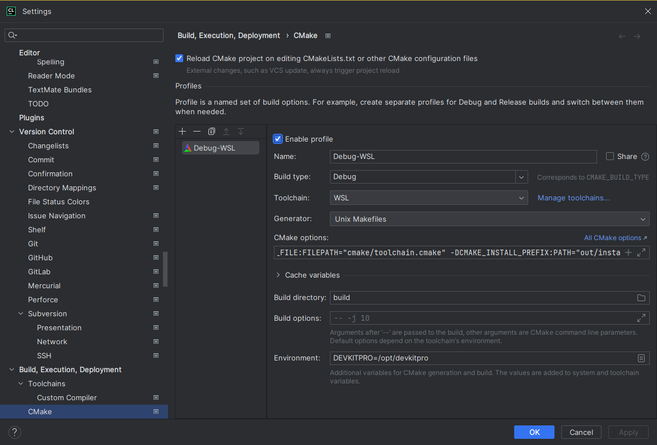Navigate back in settings history
657x445 pixels.
[622, 36]
